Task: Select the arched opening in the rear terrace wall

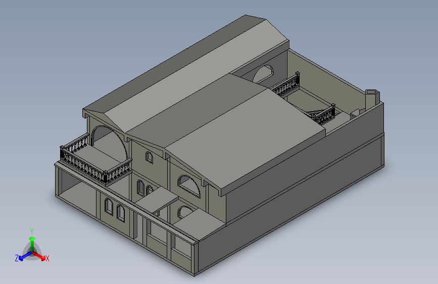Action: pos(263,73)
